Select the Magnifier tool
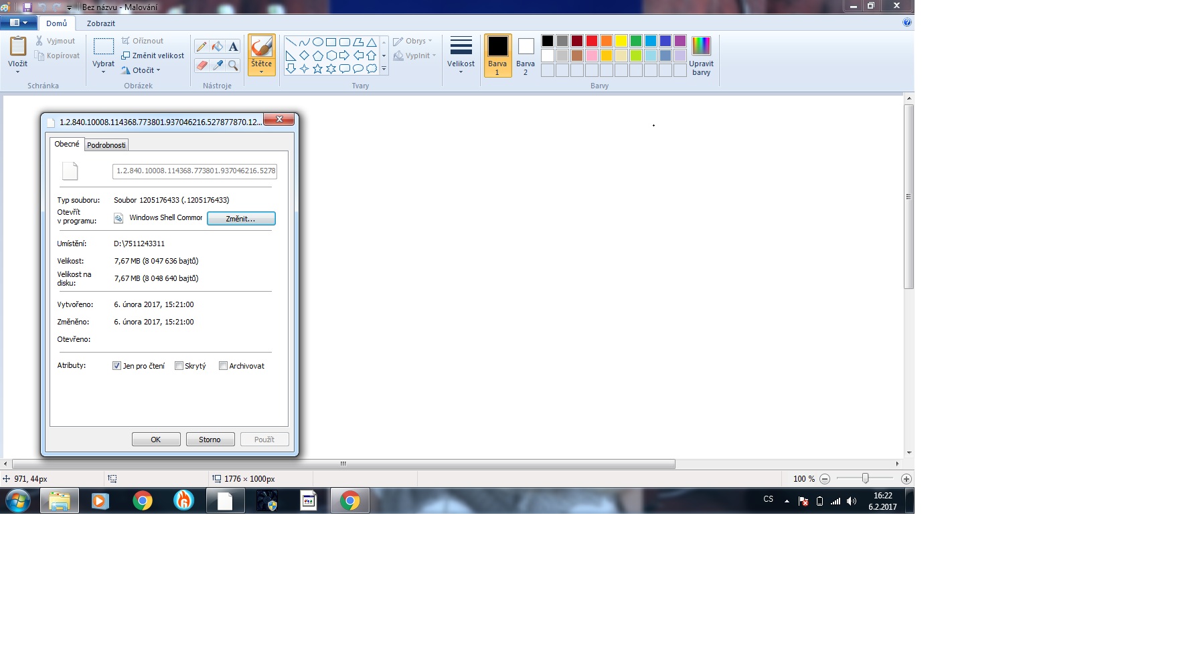 point(233,65)
